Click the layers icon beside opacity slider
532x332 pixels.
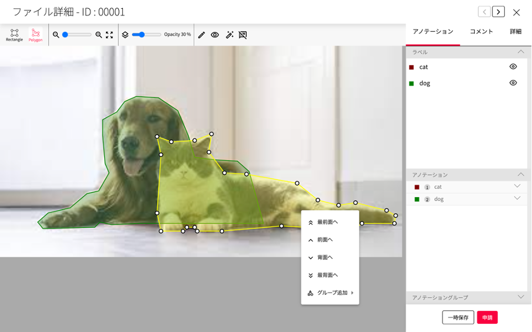[125, 35]
